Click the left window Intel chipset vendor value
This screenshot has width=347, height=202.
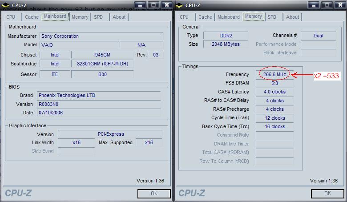pyautogui.click(x=55, y=55)
